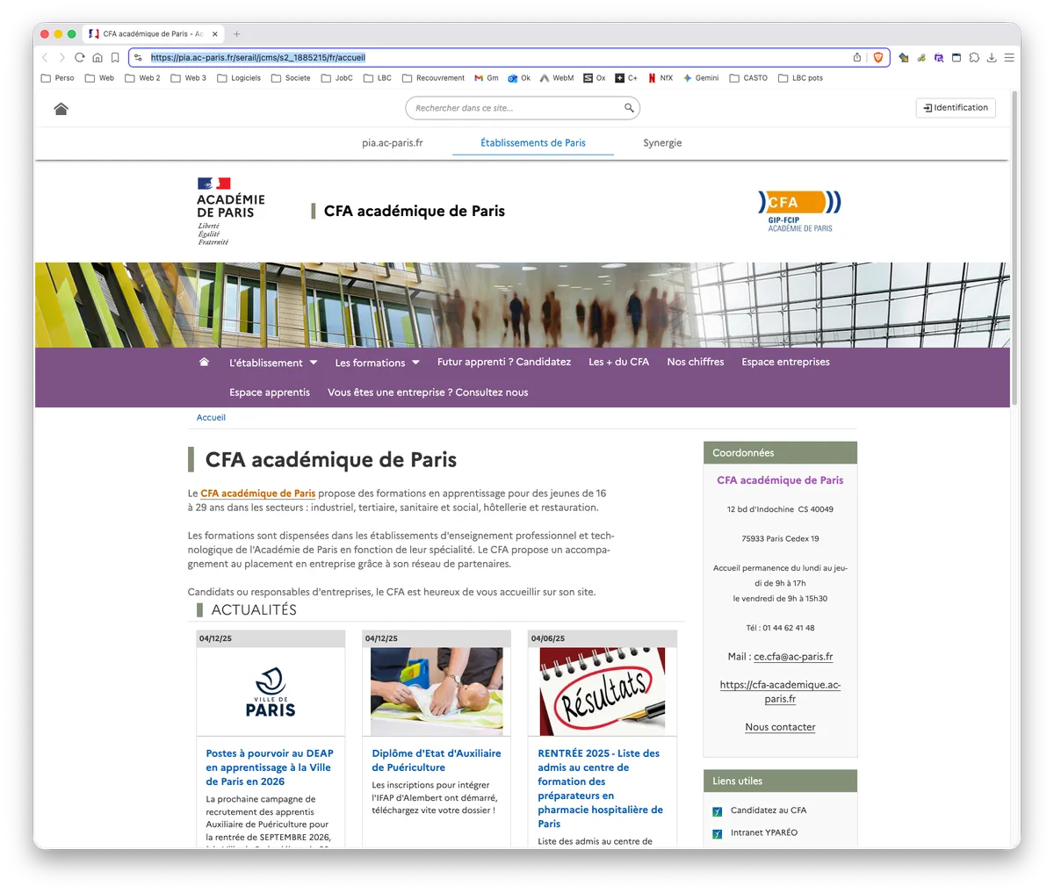Open the downloads icon in browser toolbar
The width and height of the screenshot is (1054, 893).
992,57
